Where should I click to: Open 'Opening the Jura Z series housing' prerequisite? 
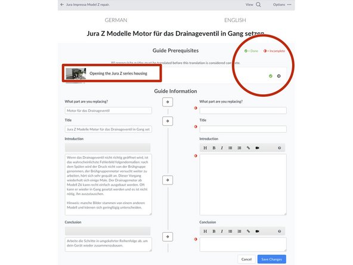point(119,73)
